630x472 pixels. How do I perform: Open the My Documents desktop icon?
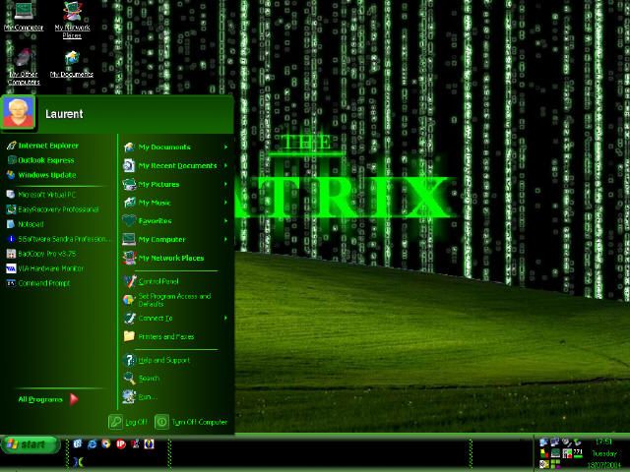pos(72,64)
